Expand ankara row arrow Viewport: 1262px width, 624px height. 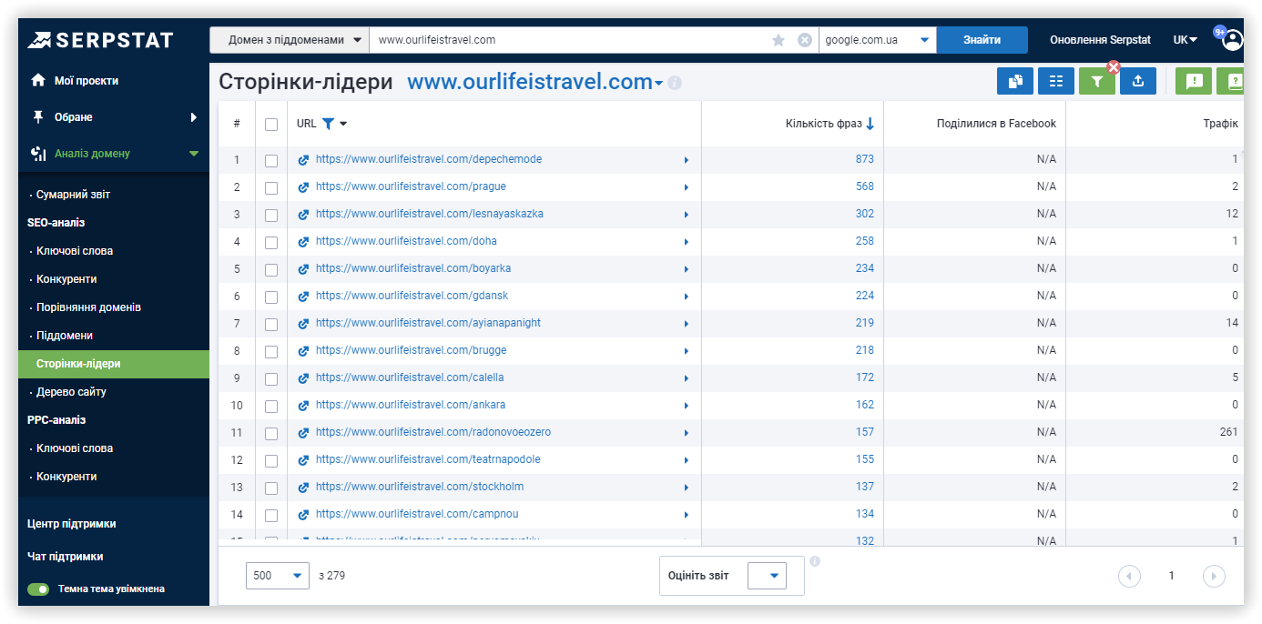click(x=686, y=406)
